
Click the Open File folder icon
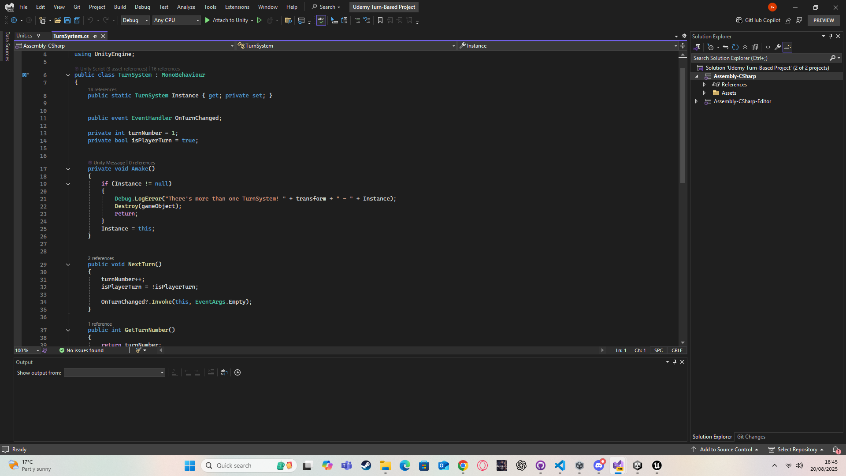point(57,20)
